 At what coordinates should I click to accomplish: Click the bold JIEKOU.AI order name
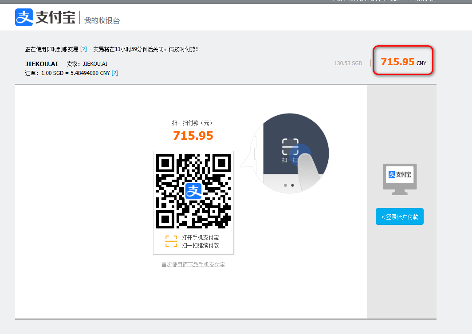[x=42, y=64]
